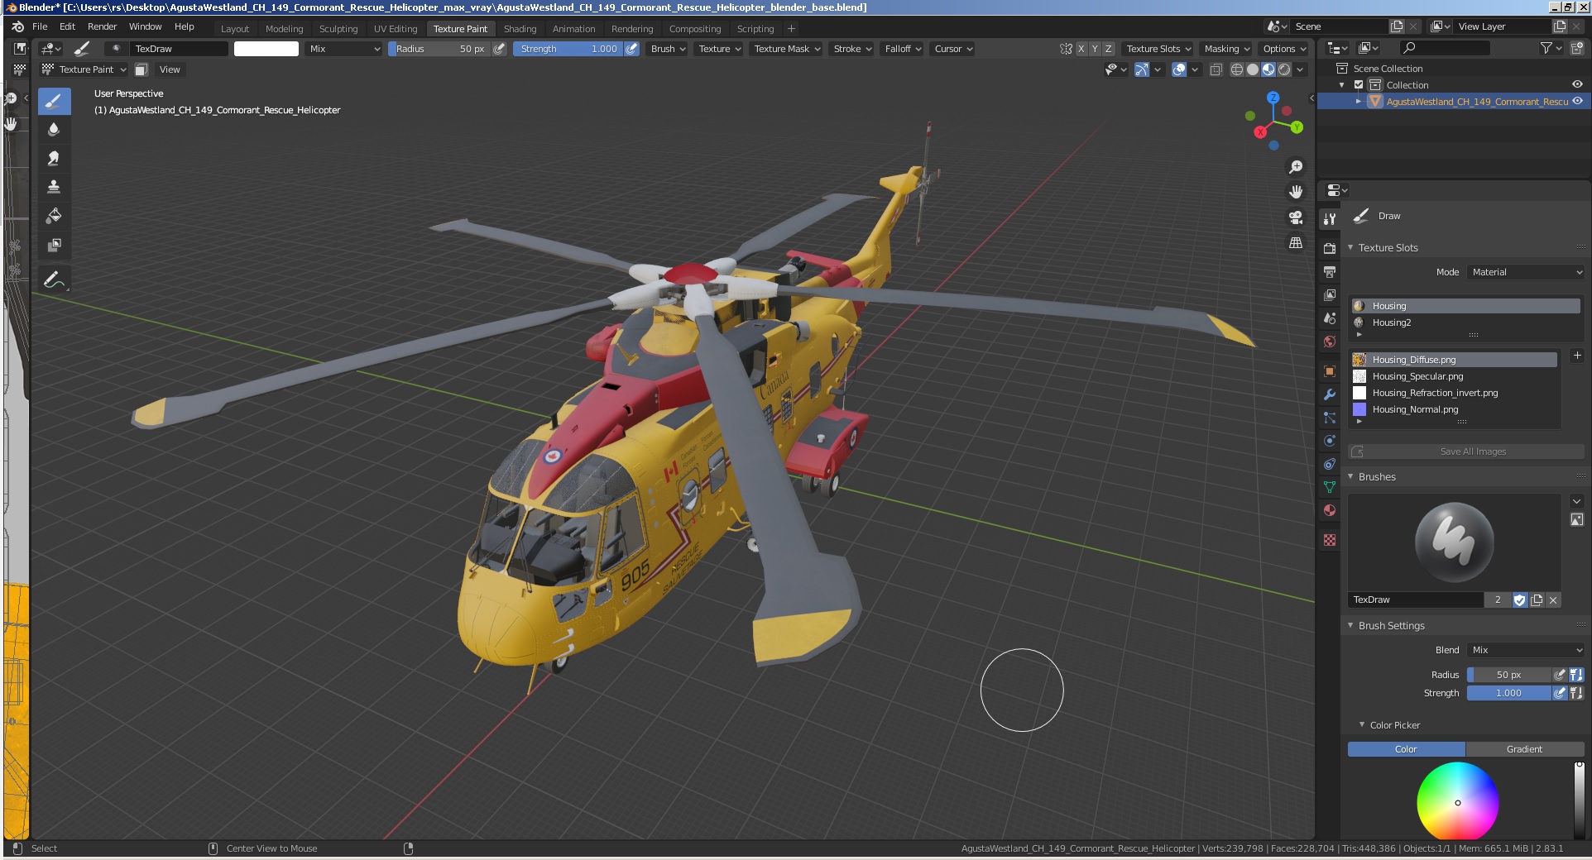Expand AgustaWestland object in outliner
The height and width of the screenshot is (860, 1592).
coord(1359,102)
